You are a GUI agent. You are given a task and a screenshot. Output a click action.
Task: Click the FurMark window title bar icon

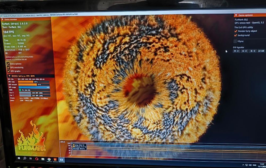click(2, 16)
